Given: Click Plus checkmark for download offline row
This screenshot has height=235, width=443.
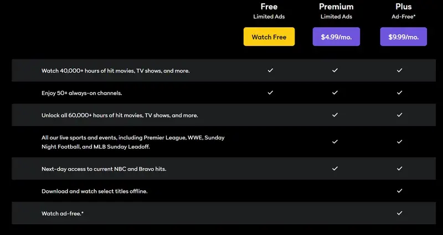Looking at the screenshot, I should pos(399,191).
